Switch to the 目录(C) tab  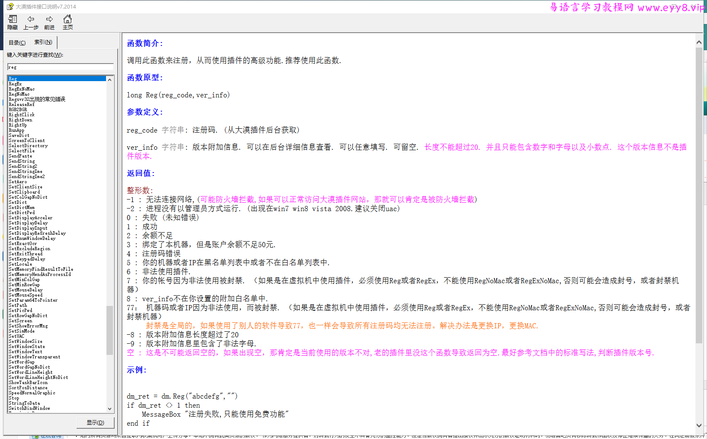point(17,42)
